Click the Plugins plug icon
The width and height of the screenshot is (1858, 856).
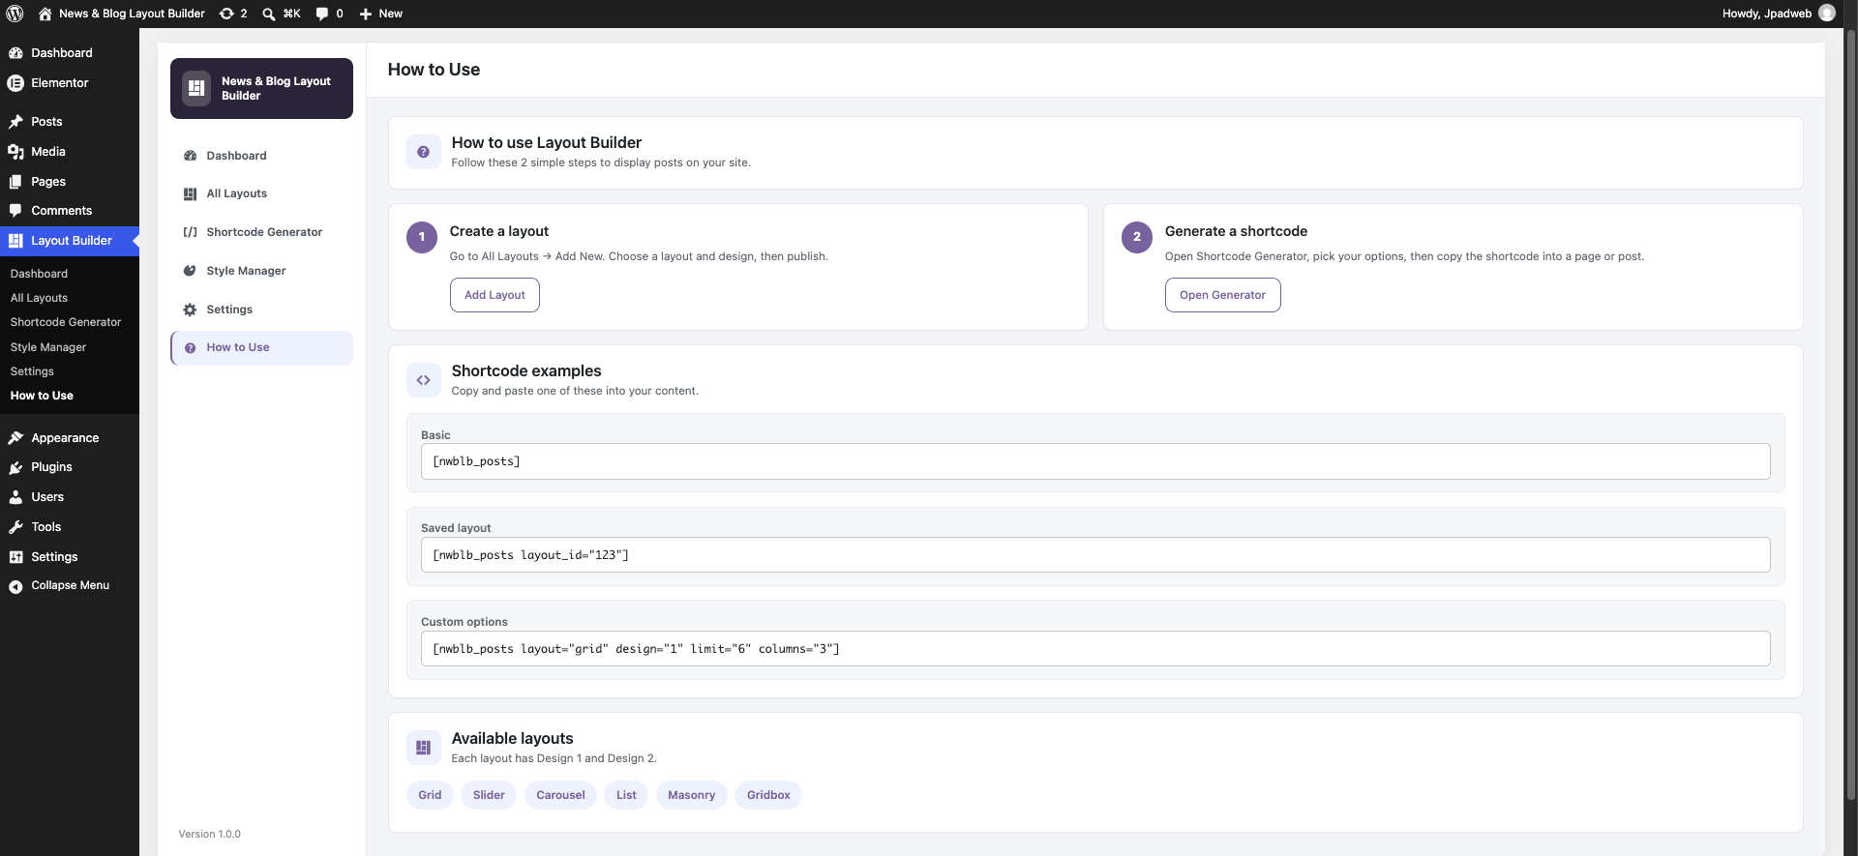pos(15,467)
